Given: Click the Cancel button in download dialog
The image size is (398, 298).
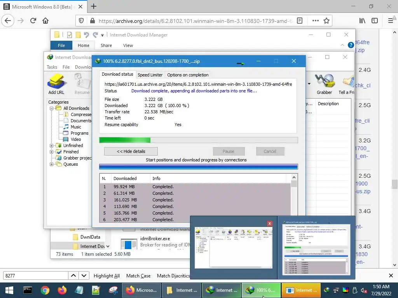Looking at the screenshot, I should coord(270,151).
